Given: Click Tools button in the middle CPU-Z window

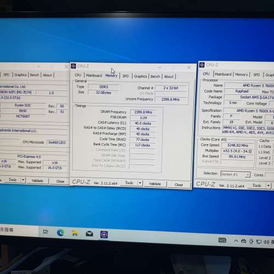Looking at the screenshot, I should click(x=129, y=183).
